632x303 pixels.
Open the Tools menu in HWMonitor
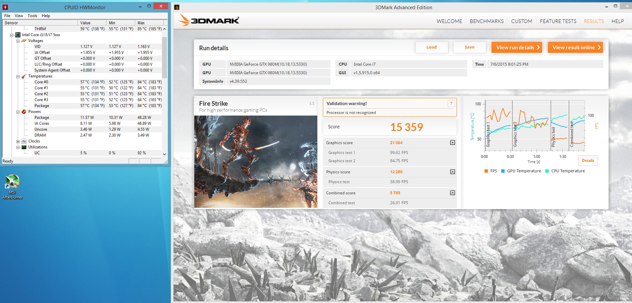32,15
